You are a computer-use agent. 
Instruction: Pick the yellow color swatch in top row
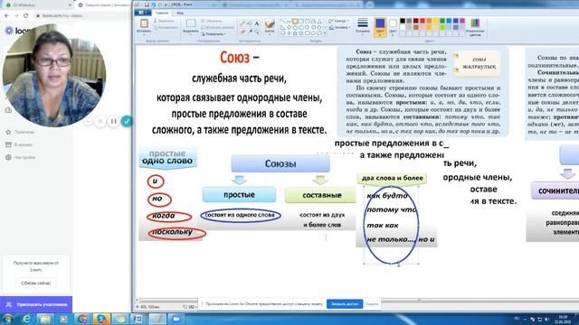tap(436, 21)
